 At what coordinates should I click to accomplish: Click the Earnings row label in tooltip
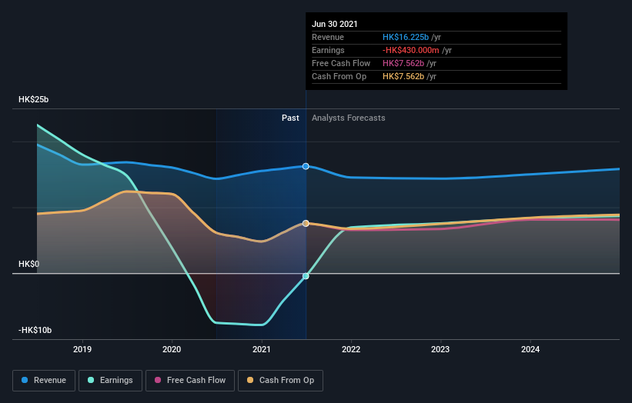(328, 50)
